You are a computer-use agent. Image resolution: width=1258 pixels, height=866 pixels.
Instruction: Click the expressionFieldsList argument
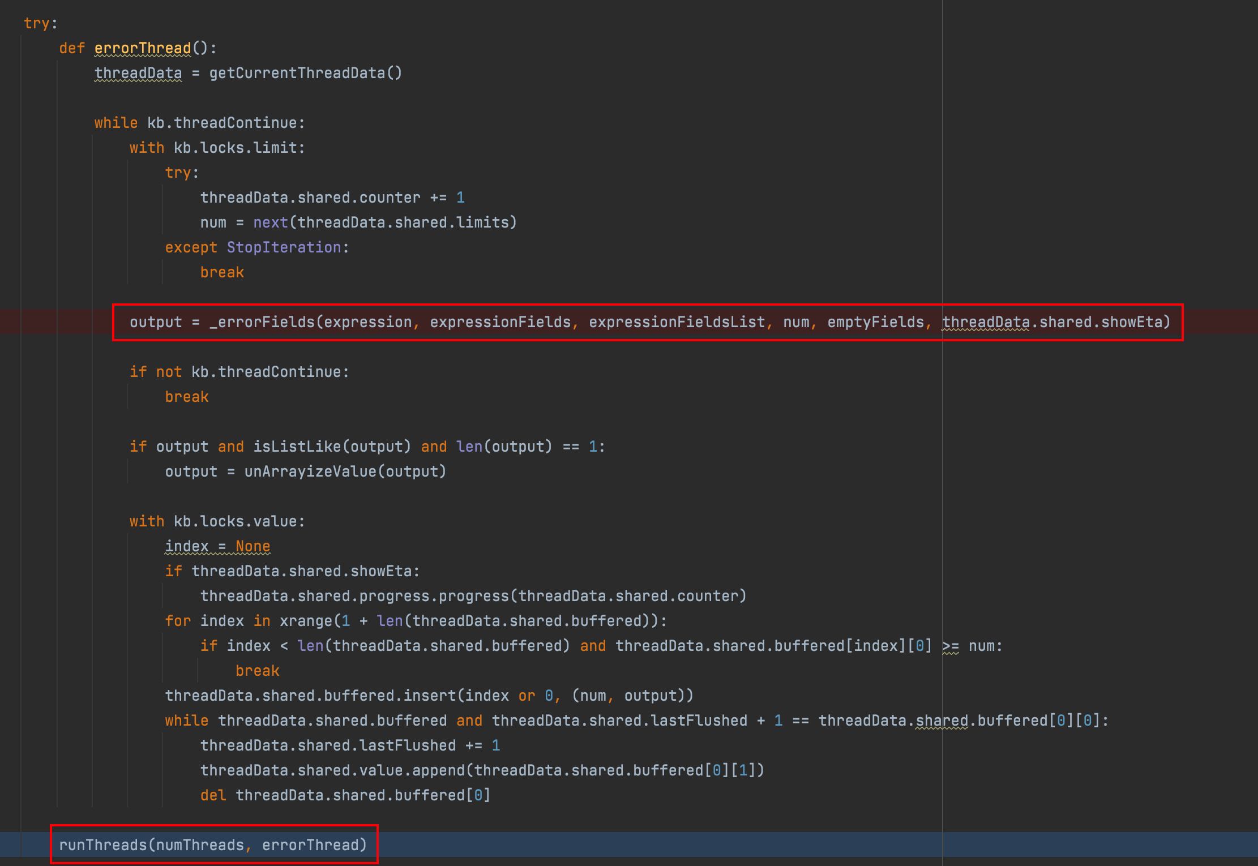(x=677, y=322)
